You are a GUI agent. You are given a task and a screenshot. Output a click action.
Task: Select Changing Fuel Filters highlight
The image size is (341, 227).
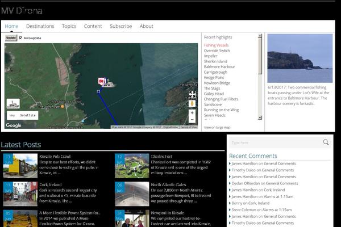(221, 99)
